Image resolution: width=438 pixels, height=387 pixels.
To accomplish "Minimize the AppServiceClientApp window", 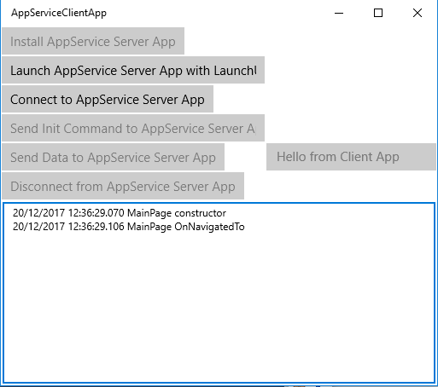I will [339, 13].
